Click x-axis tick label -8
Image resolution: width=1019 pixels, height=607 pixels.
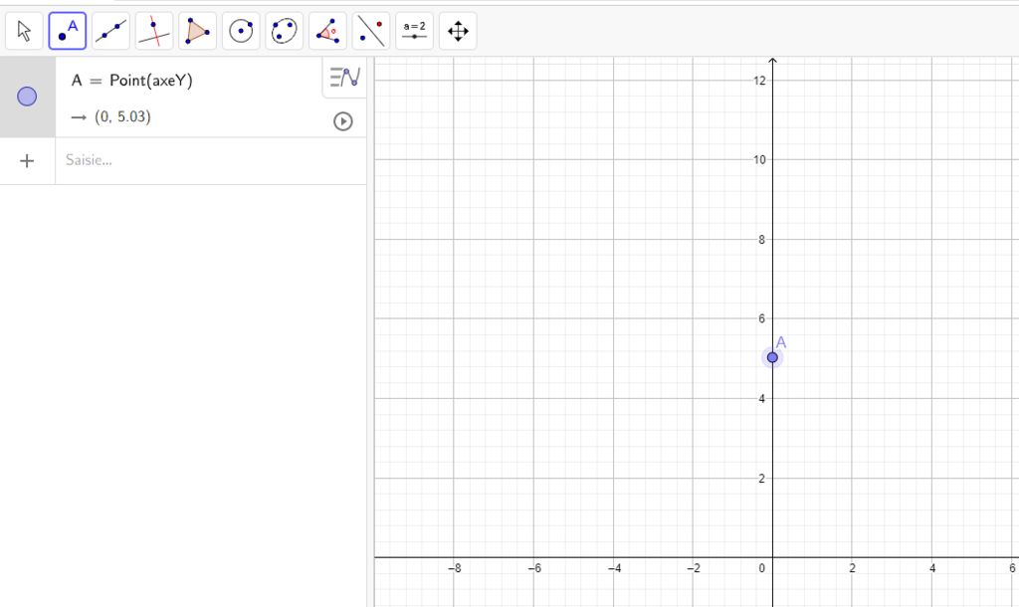[x=454, y=568]
